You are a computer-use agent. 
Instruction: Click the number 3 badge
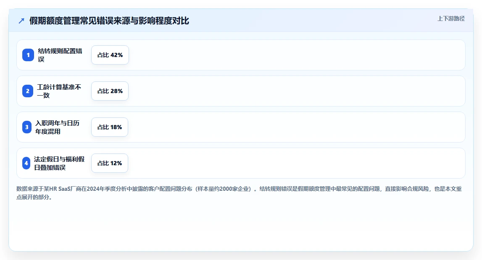coord(27,127)
